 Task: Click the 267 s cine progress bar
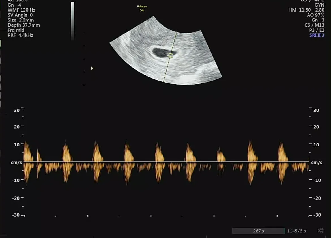pos(258,231)
